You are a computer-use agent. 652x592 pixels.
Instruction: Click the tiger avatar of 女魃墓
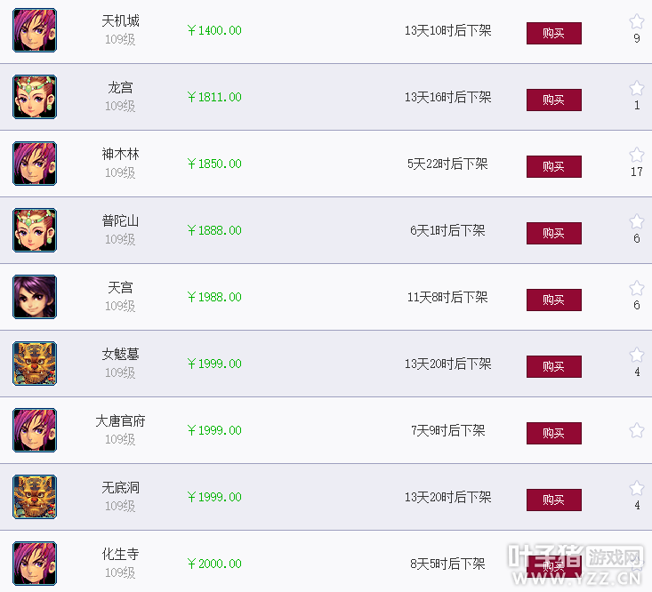[x=35, y=364]
